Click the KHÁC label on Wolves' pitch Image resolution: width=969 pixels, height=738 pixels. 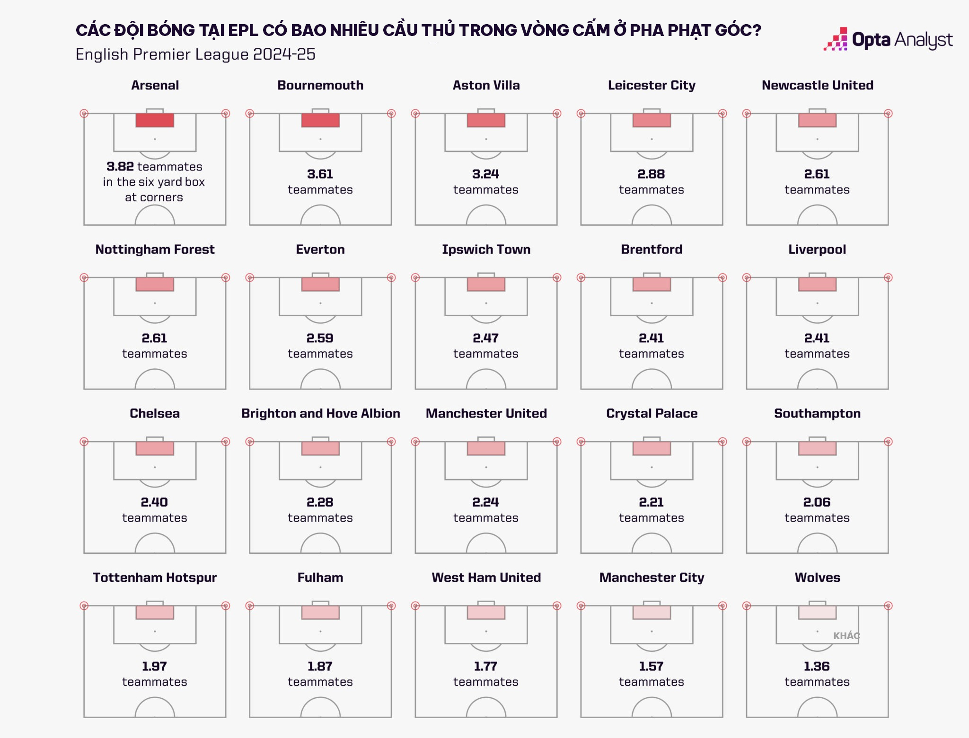click(846, 636)
